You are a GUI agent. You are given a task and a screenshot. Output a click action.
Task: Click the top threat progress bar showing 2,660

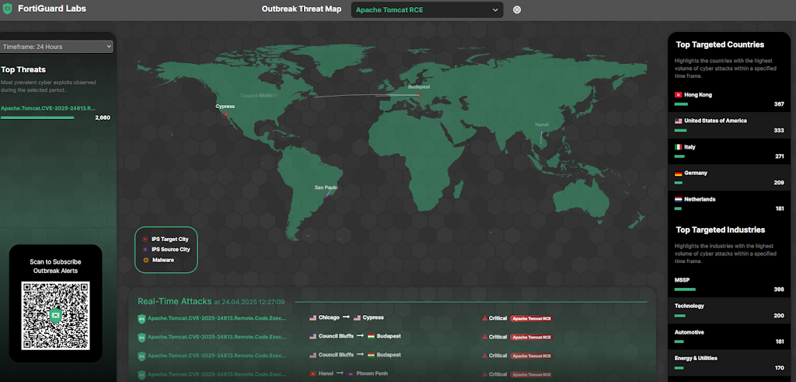click(x=37, y=117)
